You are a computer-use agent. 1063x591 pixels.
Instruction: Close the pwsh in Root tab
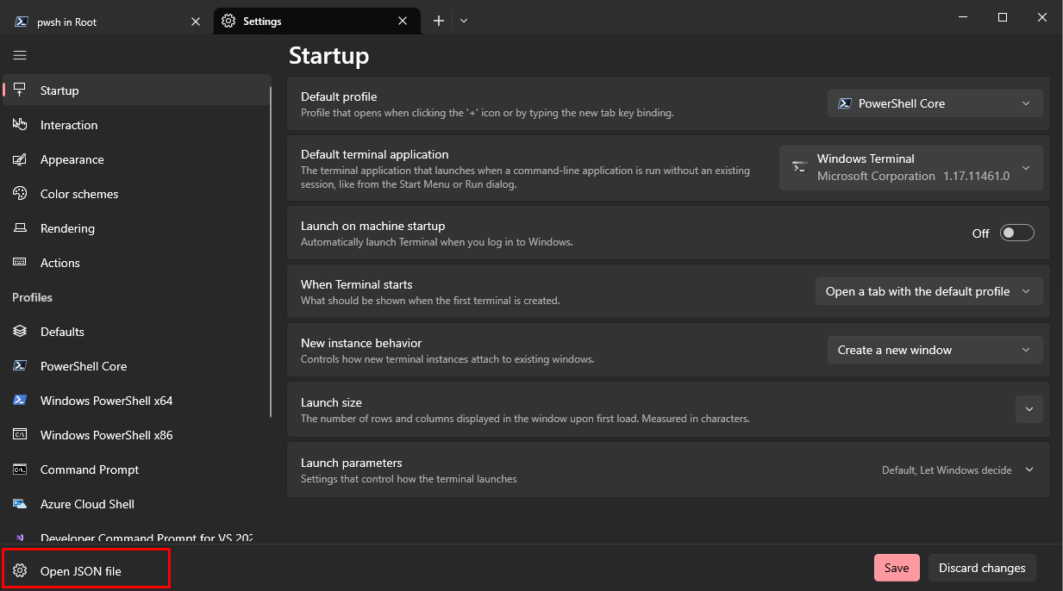196,22
